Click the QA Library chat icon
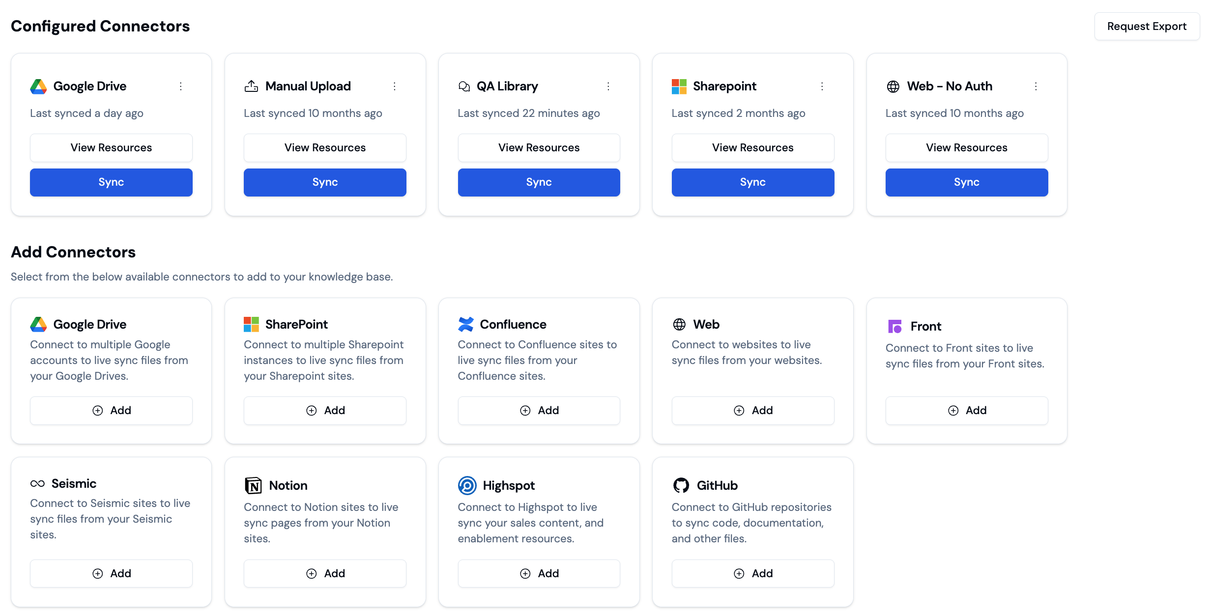 point(464,86)
